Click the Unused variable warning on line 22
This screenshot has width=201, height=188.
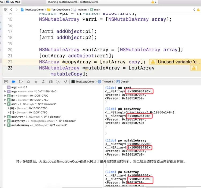175,62
